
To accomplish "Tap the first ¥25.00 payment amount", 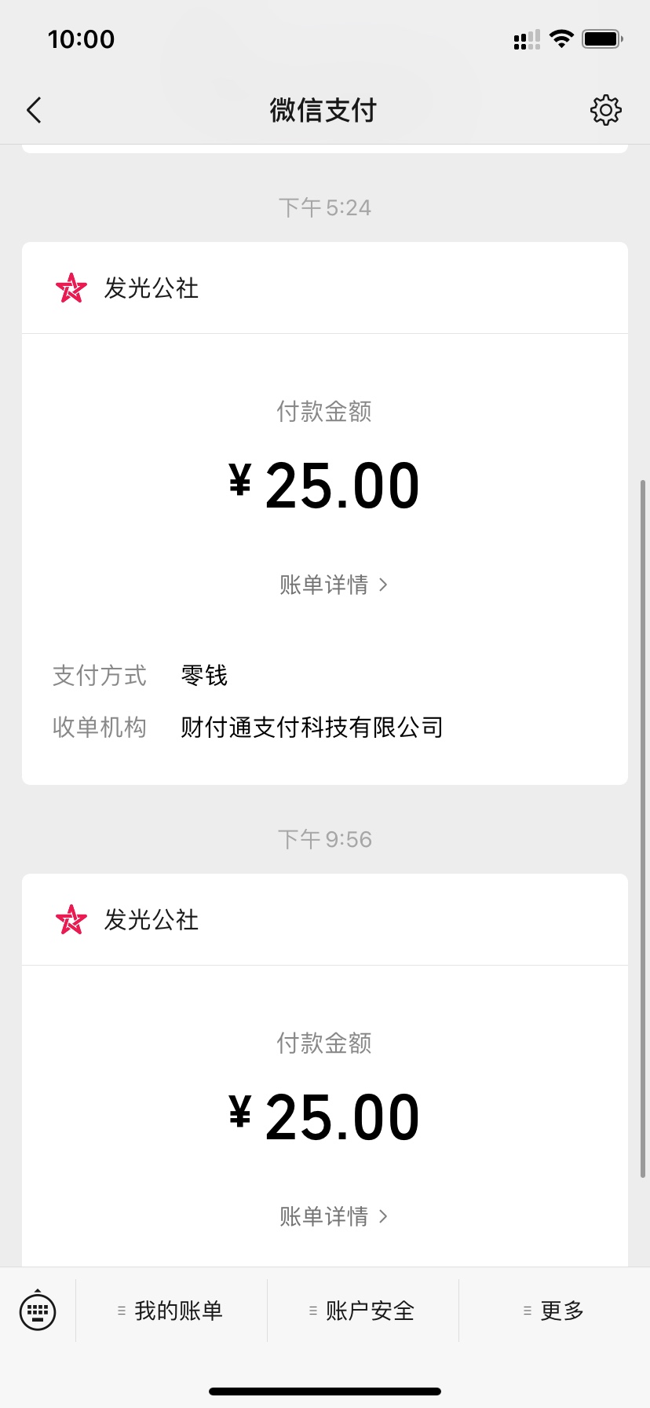I will [x=325, y=486].
